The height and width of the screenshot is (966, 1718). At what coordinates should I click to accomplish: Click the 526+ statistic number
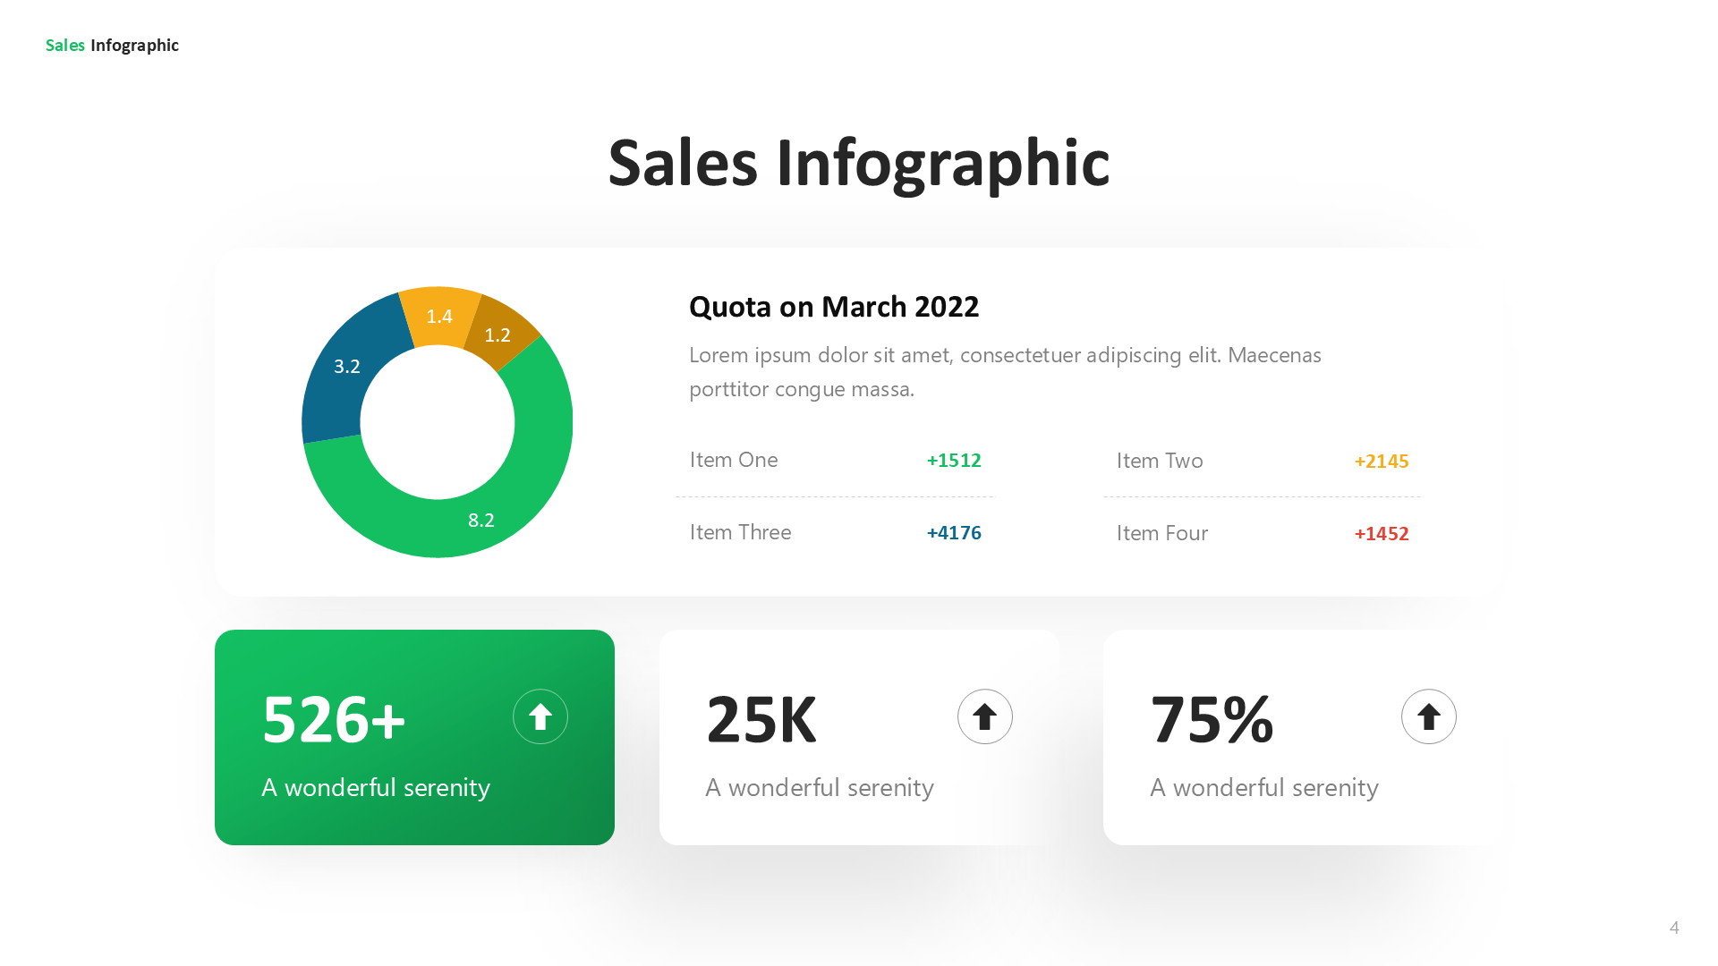pos(334,719)
